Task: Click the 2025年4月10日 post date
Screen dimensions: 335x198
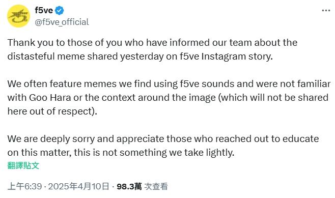Action: tap(78, 186)
